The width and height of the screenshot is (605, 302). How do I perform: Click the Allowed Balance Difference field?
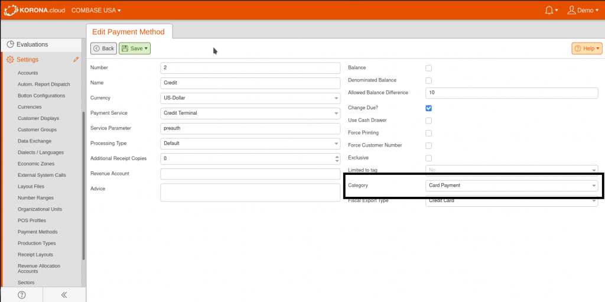pos(512,93)
